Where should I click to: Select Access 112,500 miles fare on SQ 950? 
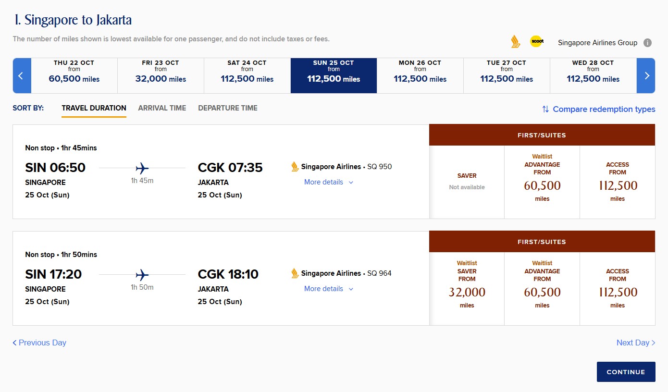(x=618, y=182)
